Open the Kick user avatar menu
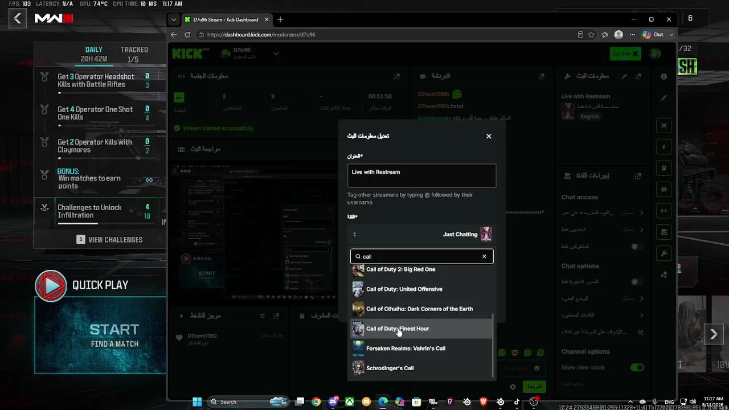The image size is (729, 410). click(656, 54)
